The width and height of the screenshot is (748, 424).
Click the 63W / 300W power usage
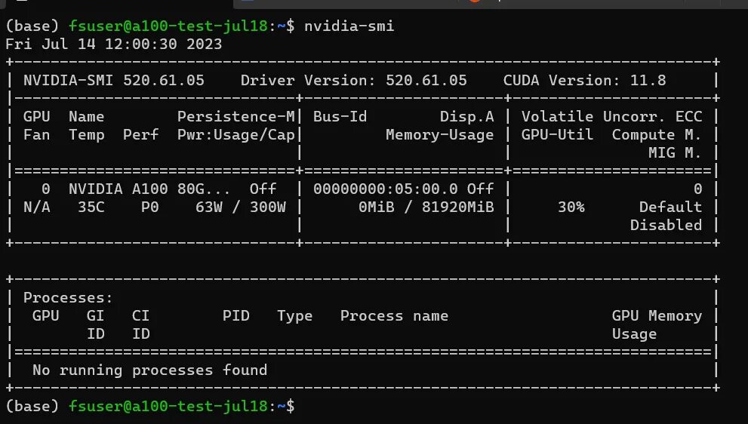(x=241, y=207)
